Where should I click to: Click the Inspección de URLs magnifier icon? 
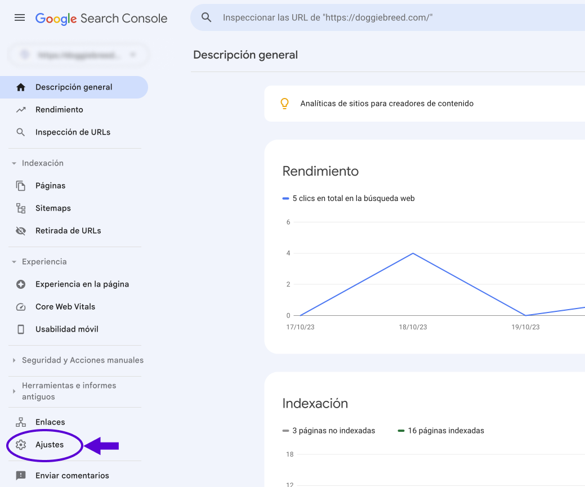coord(21,132)
